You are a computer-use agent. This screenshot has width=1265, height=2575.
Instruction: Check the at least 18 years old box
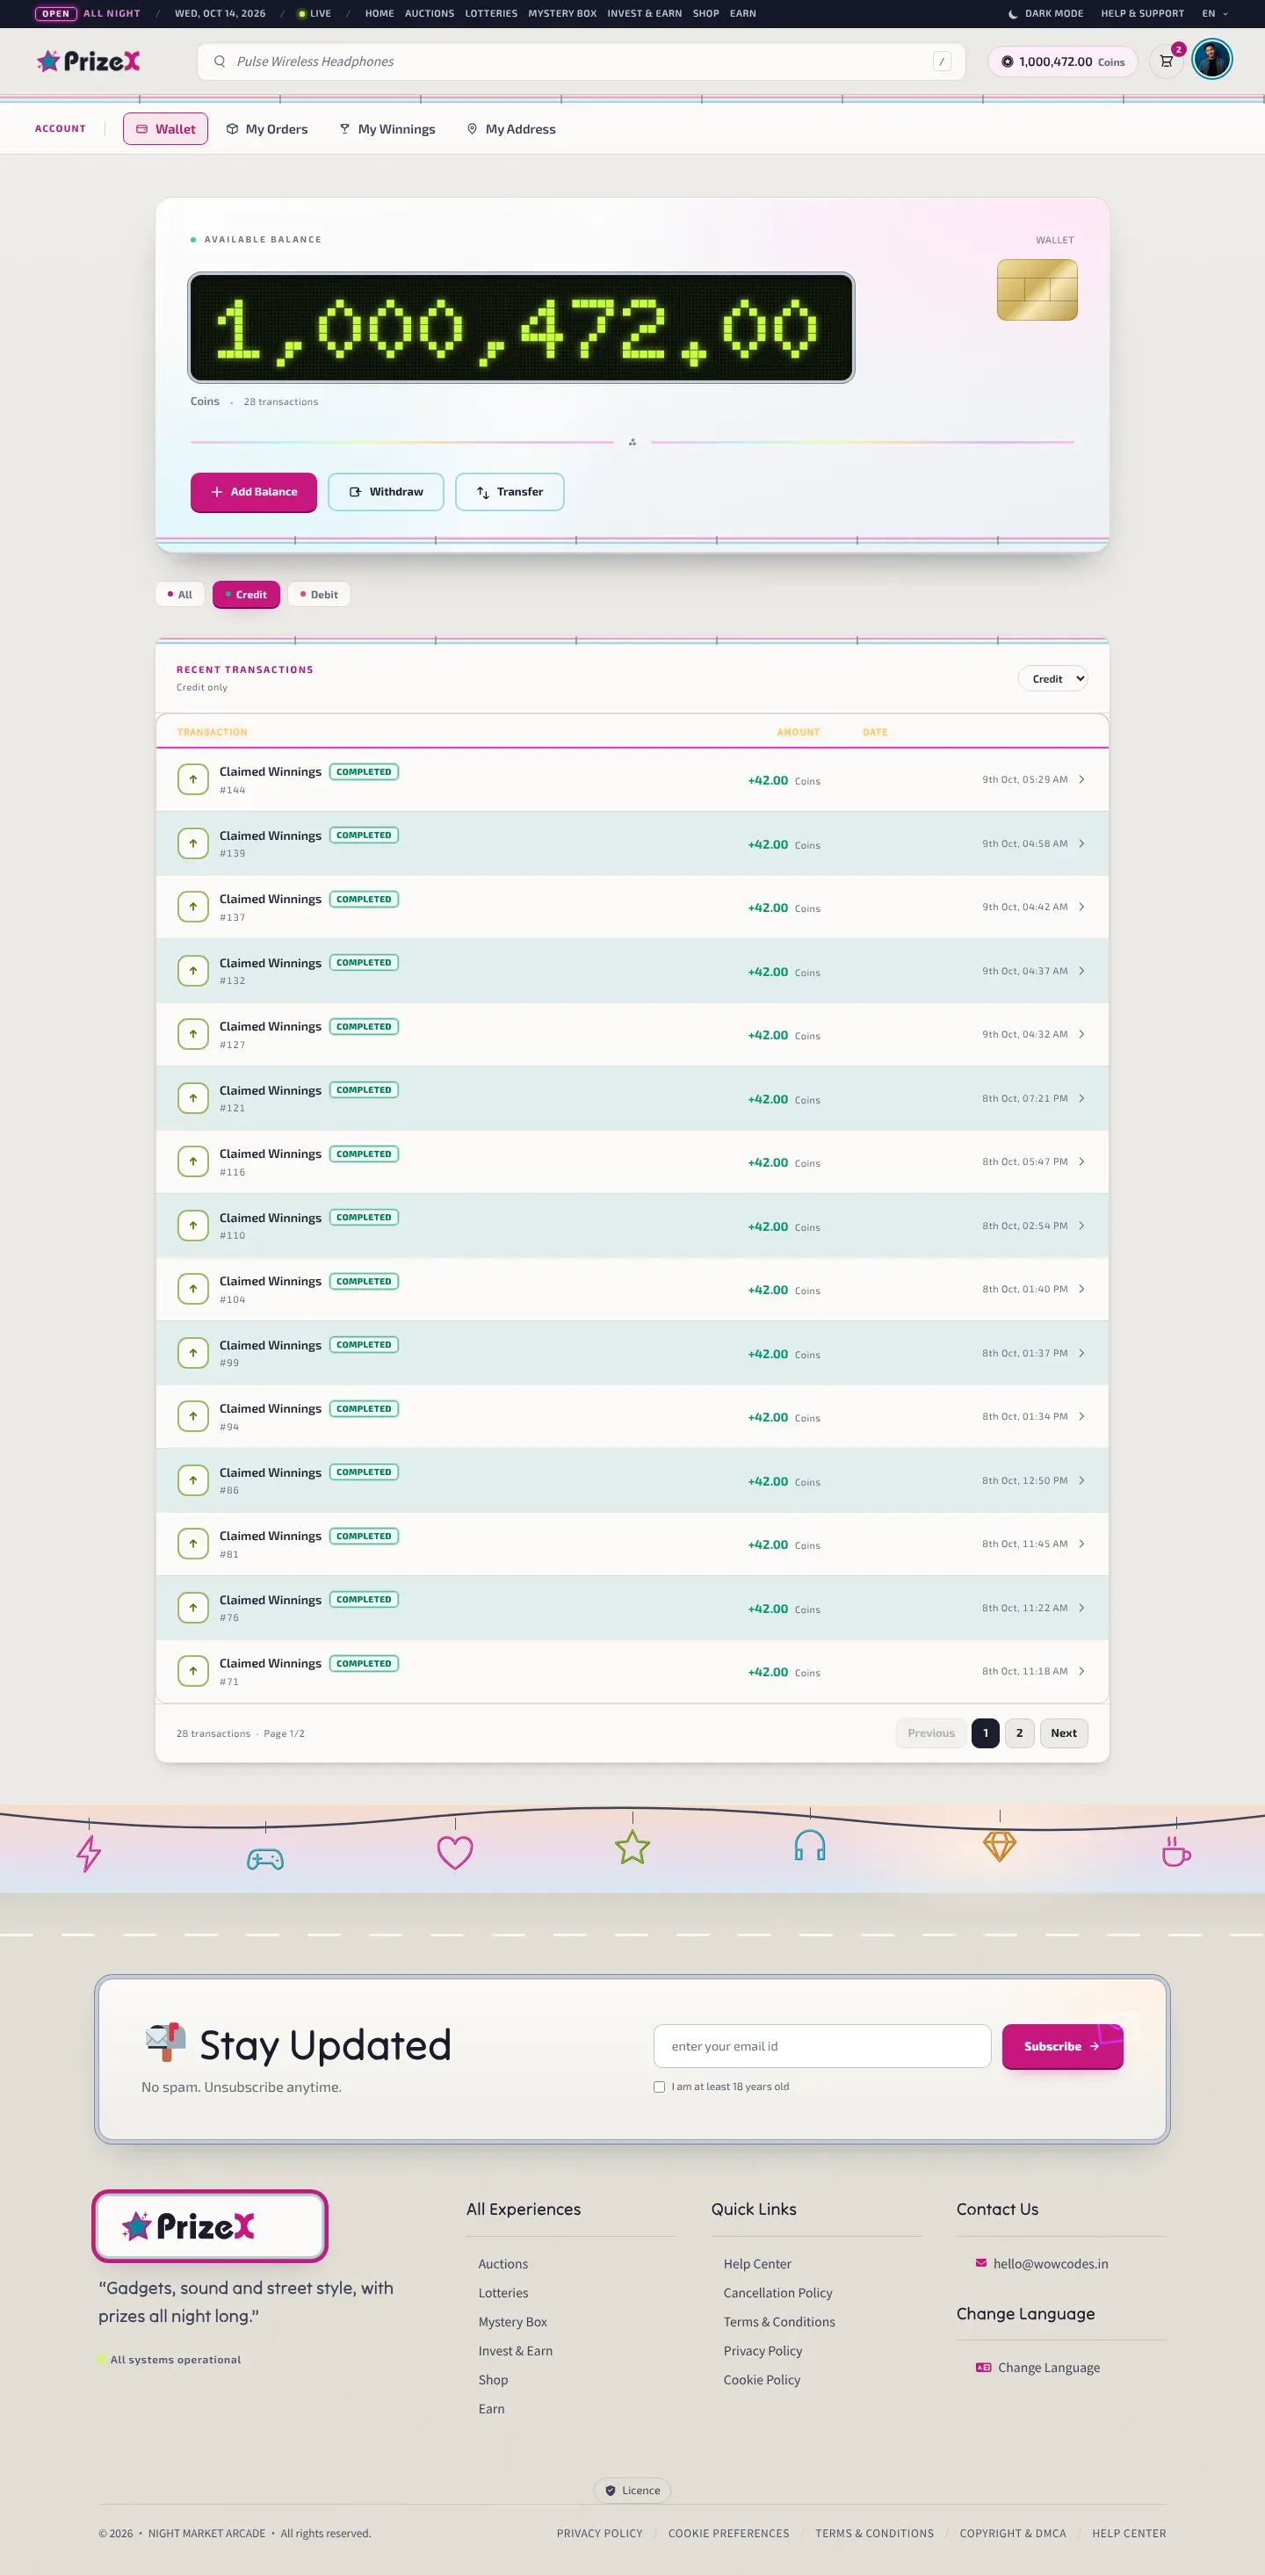click(x=660, y=2087)
